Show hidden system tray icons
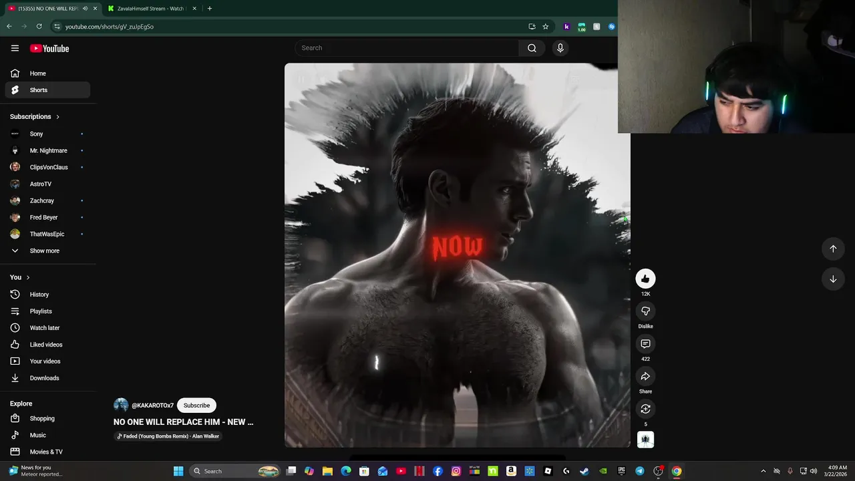Viewport: 855px width, 481px height. 763,471
